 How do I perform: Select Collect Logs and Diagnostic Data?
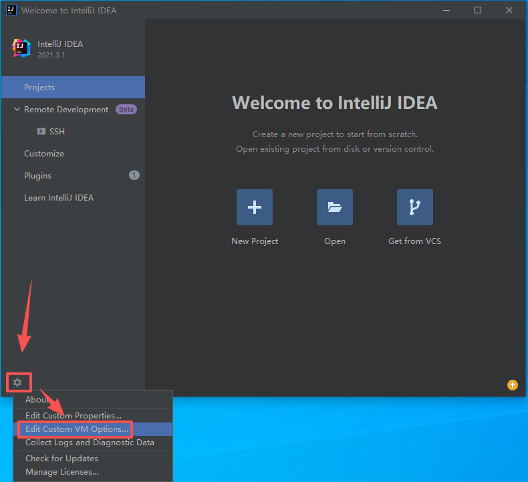click(x=93, y=443)
